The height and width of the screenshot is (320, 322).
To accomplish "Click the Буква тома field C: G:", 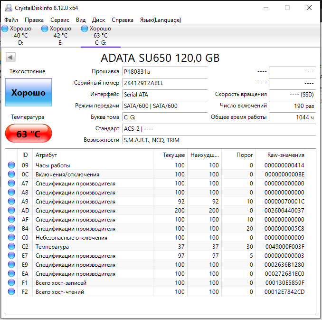I will click(165, 117).
